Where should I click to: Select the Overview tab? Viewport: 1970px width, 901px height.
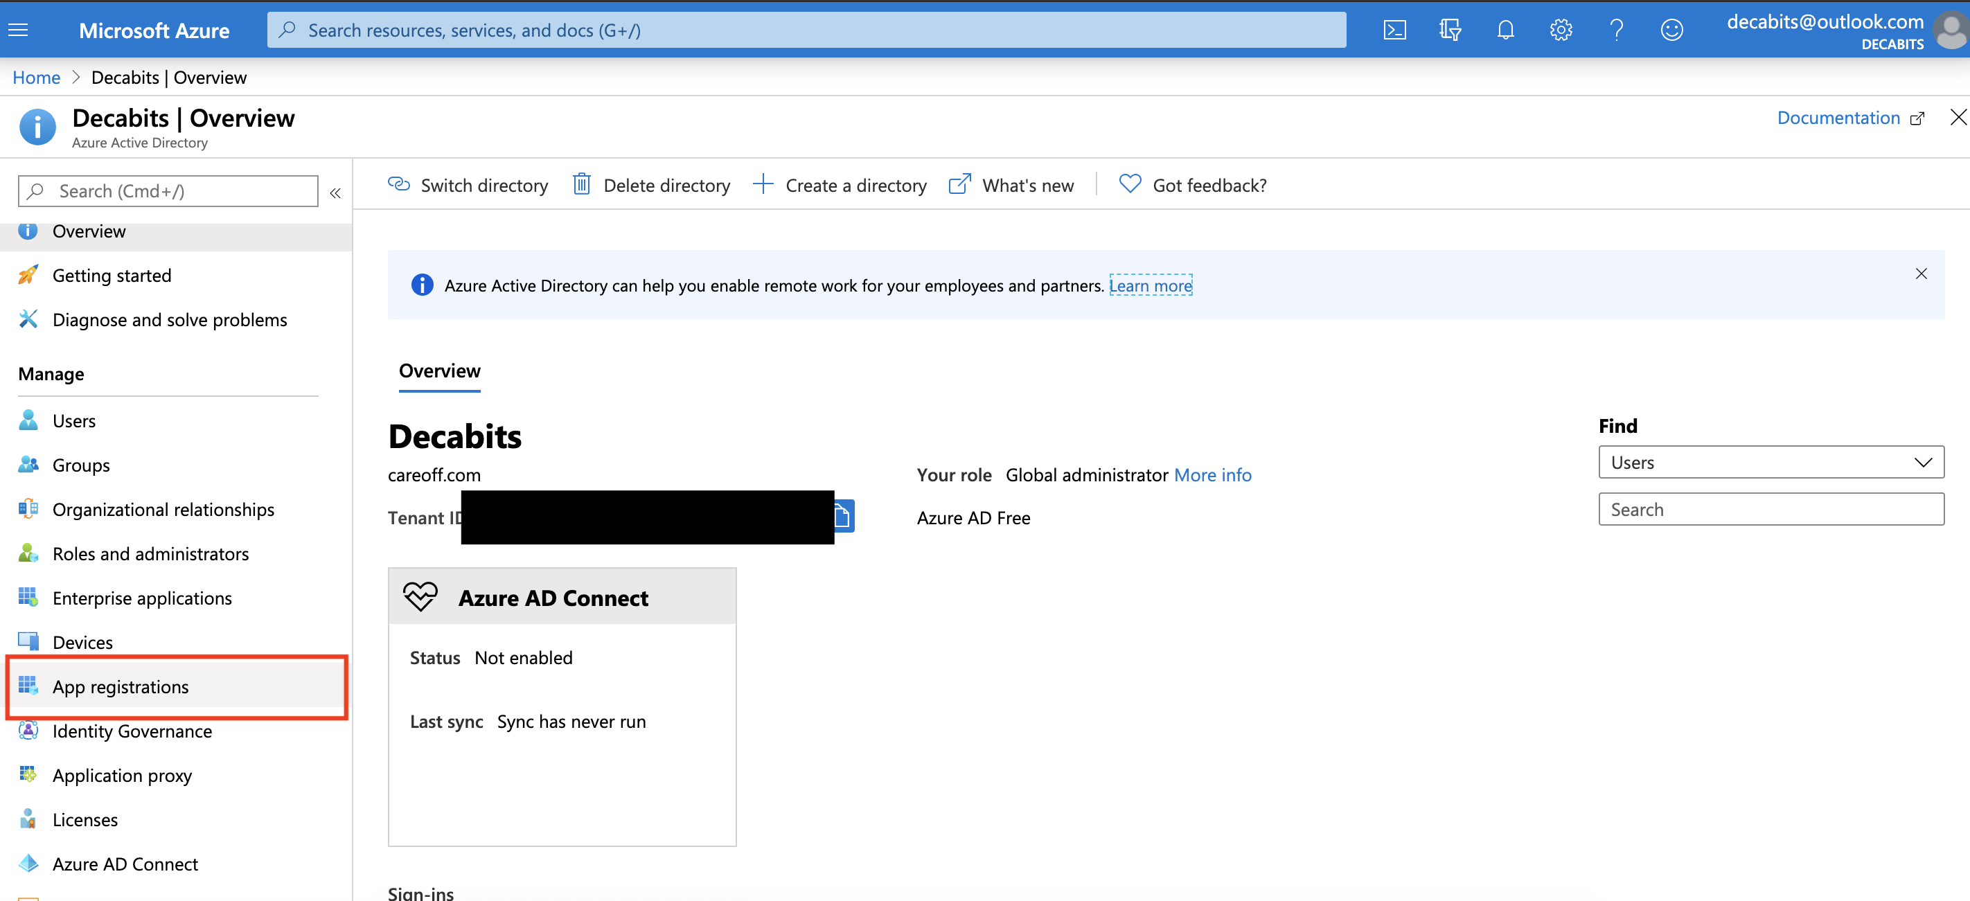pos(440,371)
